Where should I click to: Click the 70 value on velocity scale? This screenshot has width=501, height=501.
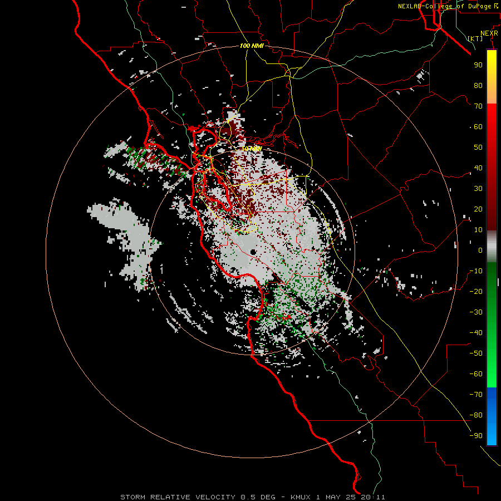pos(478,106)
